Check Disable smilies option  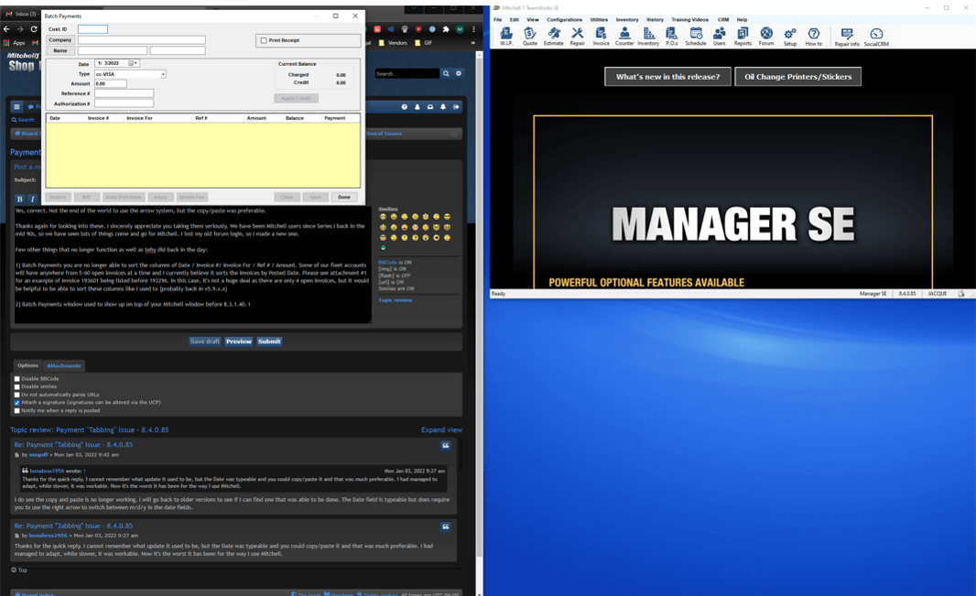(x=16, y=387)
